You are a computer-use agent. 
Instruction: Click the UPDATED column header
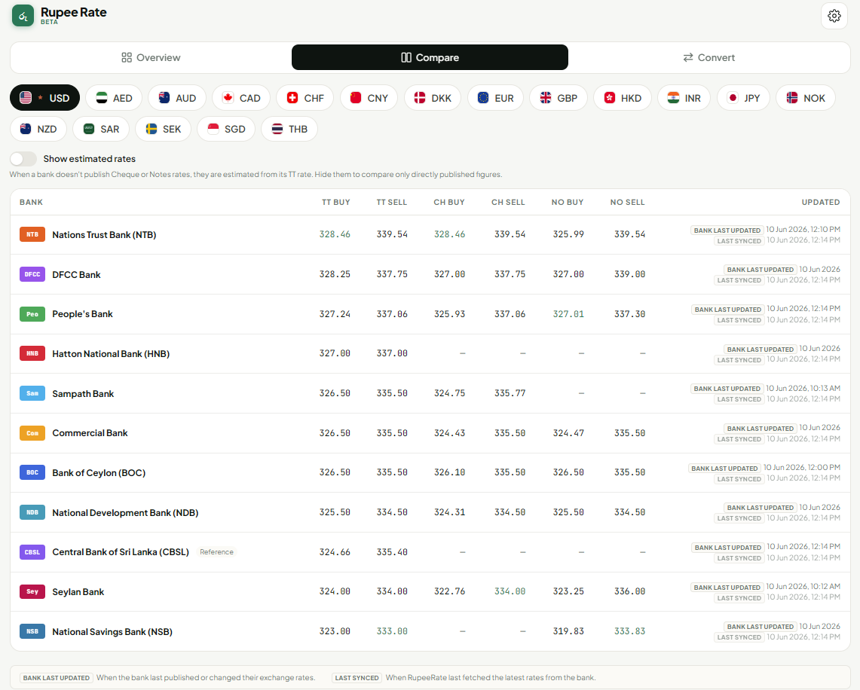tap(821, 202)
